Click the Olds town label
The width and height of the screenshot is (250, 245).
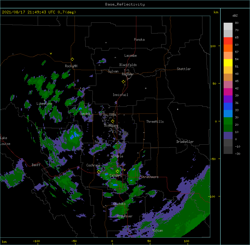(x=113, y=115)
